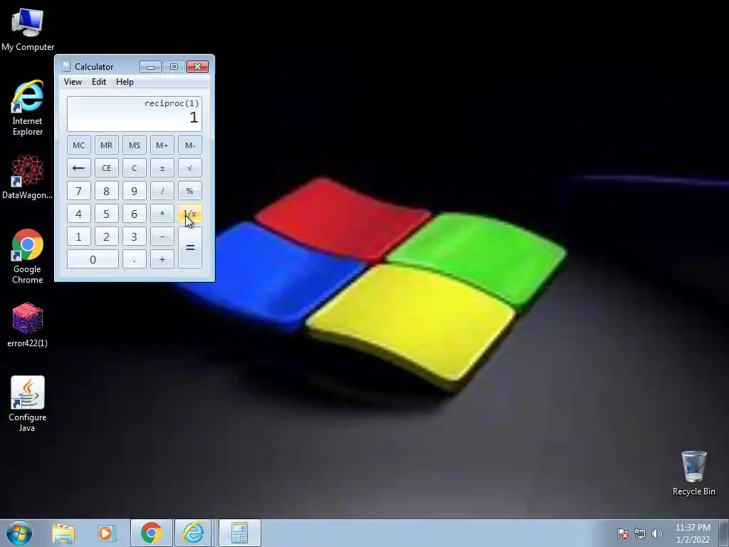Click the percent key

(189, 191)
